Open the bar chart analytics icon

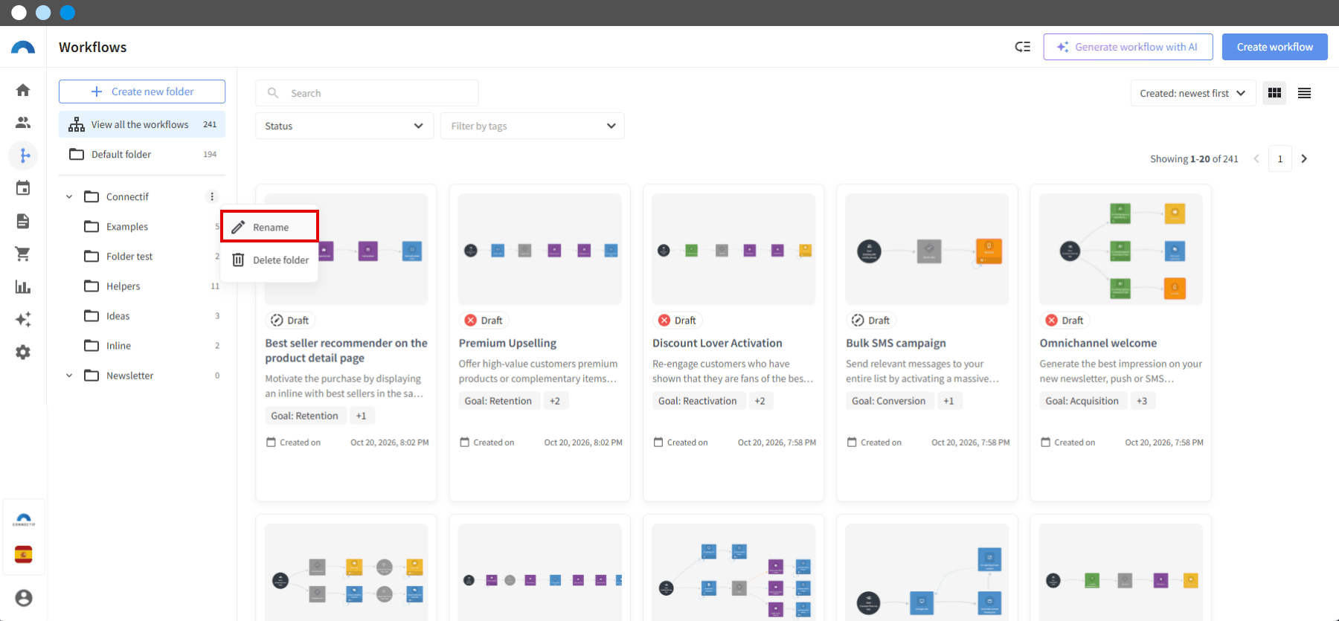click(23, 286)
